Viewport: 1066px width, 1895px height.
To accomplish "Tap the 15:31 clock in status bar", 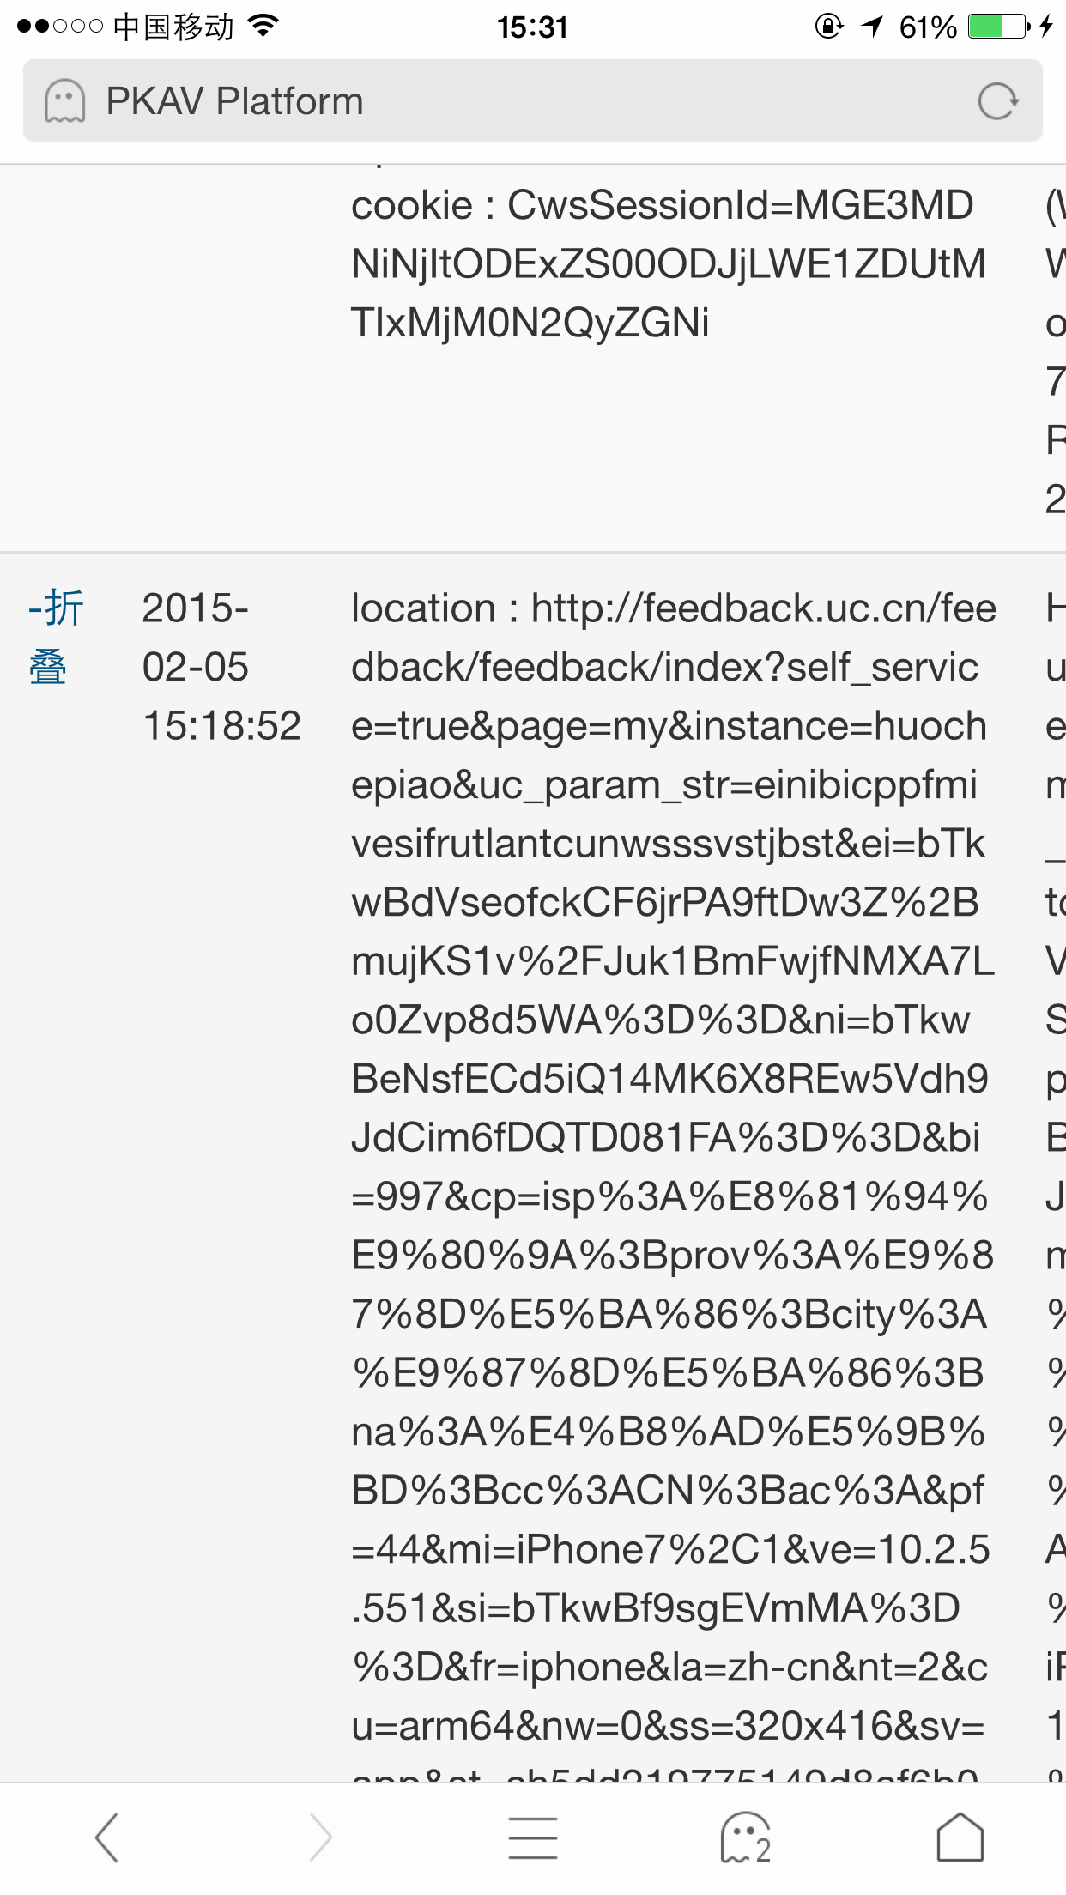I will (x=532, y=27).
